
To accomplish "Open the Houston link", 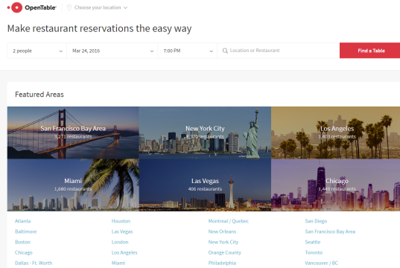I will [x=121, y=221].
